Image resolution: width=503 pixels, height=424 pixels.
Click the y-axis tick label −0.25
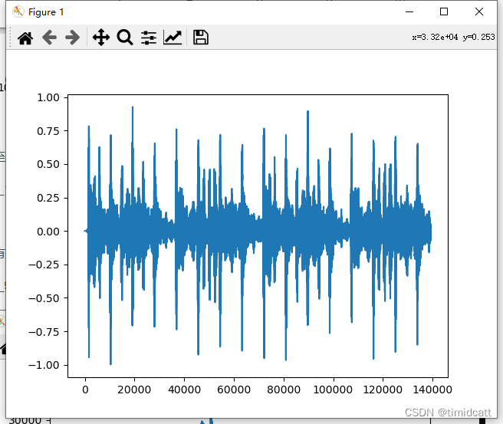coord(44,265)
